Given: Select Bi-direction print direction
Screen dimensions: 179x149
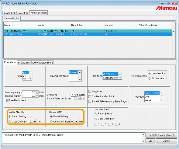Looking at the screenshot, I should (149, 78).
